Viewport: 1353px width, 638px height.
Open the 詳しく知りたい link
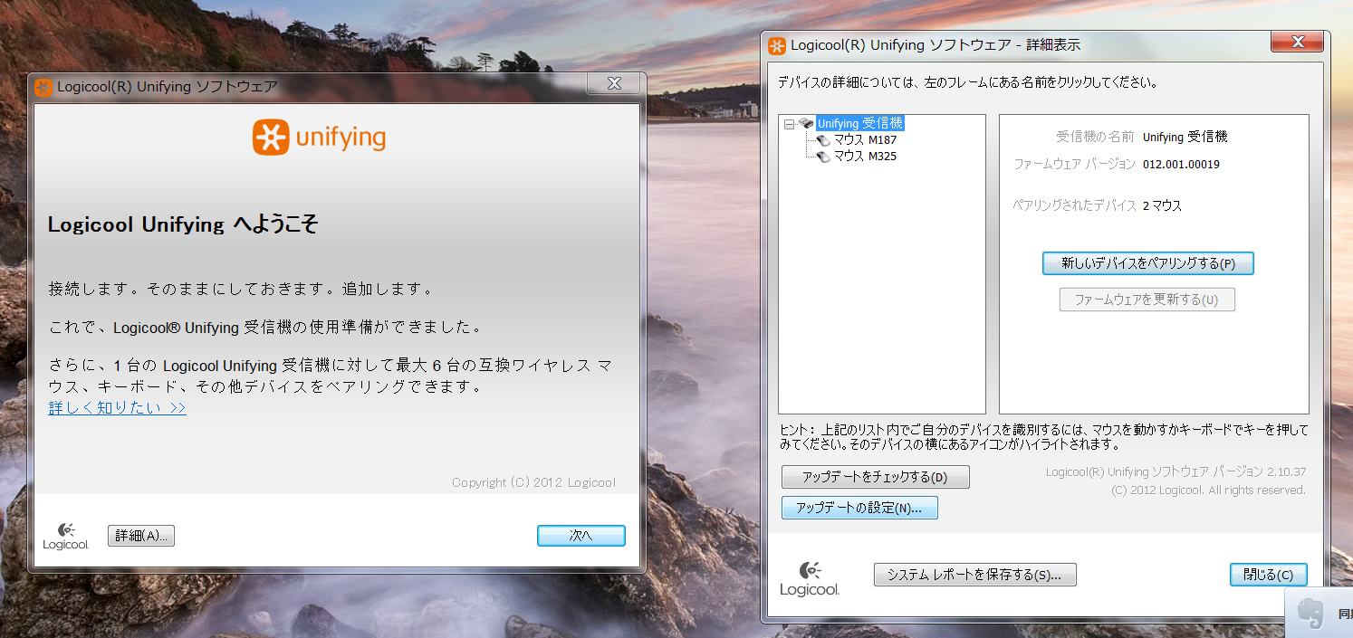[117, 408]
